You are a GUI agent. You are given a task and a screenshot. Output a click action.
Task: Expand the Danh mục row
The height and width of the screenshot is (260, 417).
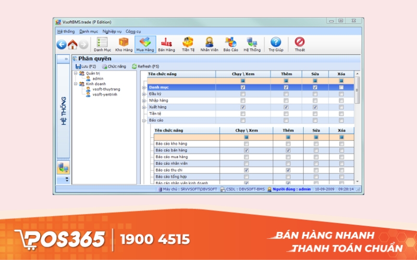[x=144, y=87]
